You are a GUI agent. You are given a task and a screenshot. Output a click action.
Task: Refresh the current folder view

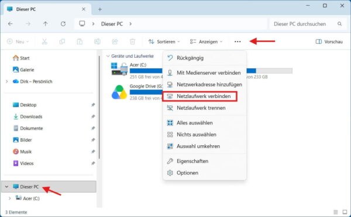point(63,24)
